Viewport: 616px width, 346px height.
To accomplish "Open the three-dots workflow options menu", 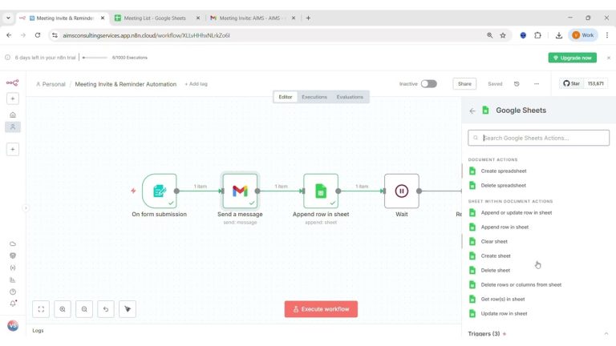I will pyautogui.click(x=537, y=84).
